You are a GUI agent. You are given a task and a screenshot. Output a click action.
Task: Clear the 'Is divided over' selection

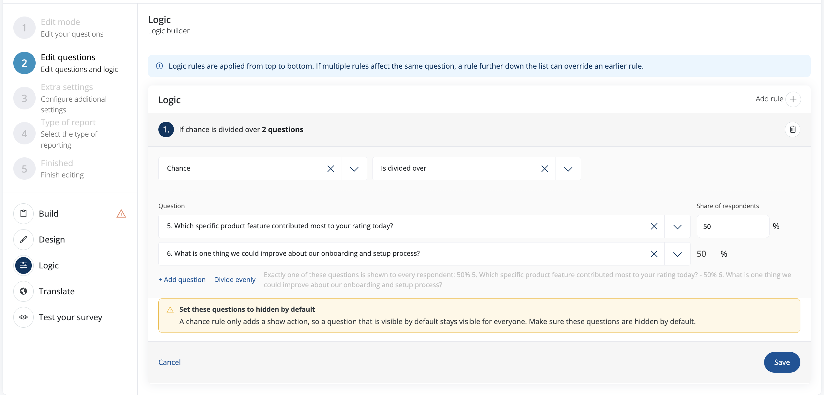pos(544,169)
